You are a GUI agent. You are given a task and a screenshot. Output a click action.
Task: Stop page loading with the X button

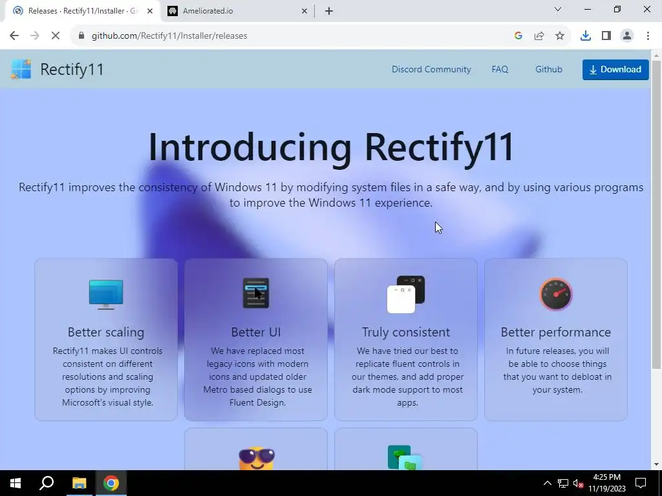click(56, 36)
